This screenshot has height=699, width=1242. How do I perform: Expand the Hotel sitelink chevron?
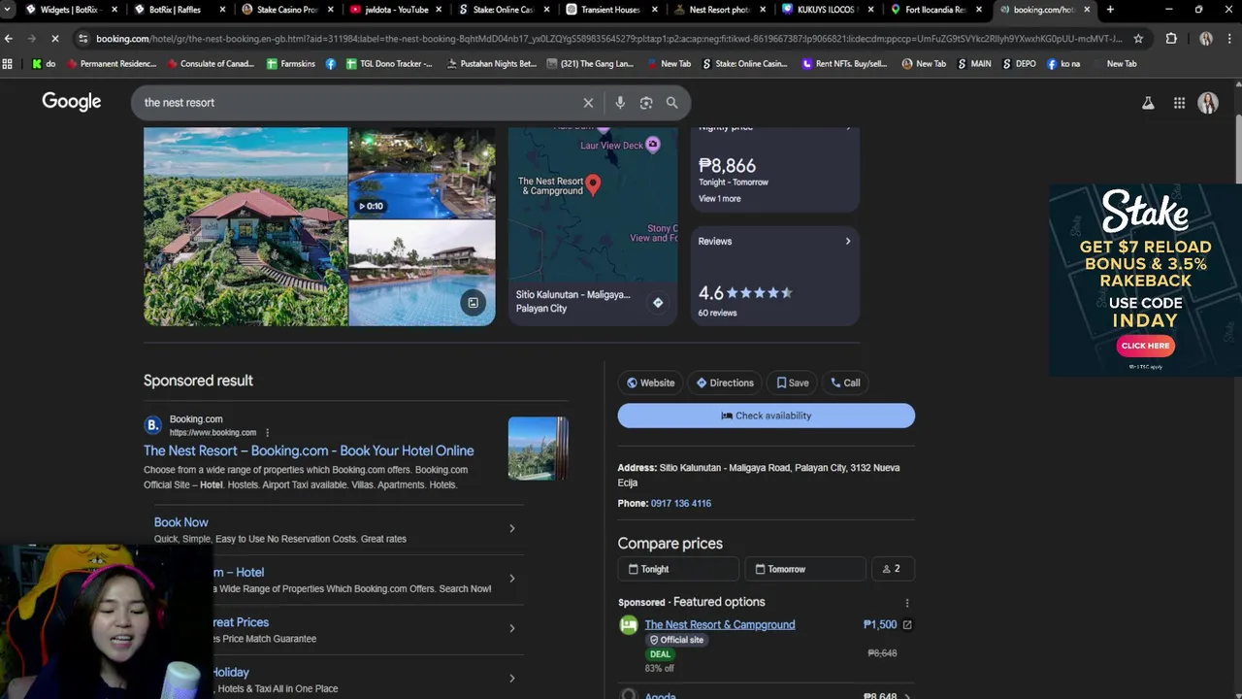[512, 579]
